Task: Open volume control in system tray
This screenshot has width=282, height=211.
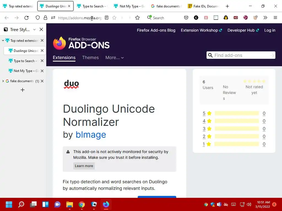Action: 249,204
